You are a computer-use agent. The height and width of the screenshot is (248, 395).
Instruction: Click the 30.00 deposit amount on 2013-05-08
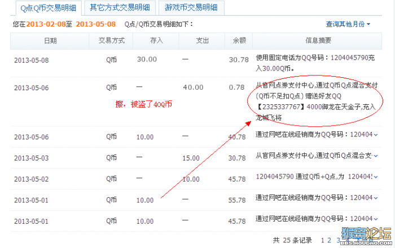pos(147,59)
